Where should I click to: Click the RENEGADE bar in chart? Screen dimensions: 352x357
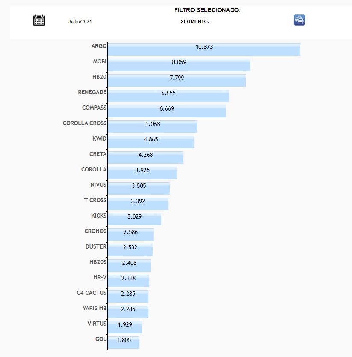pyautogui.click(x=168, y=96)
